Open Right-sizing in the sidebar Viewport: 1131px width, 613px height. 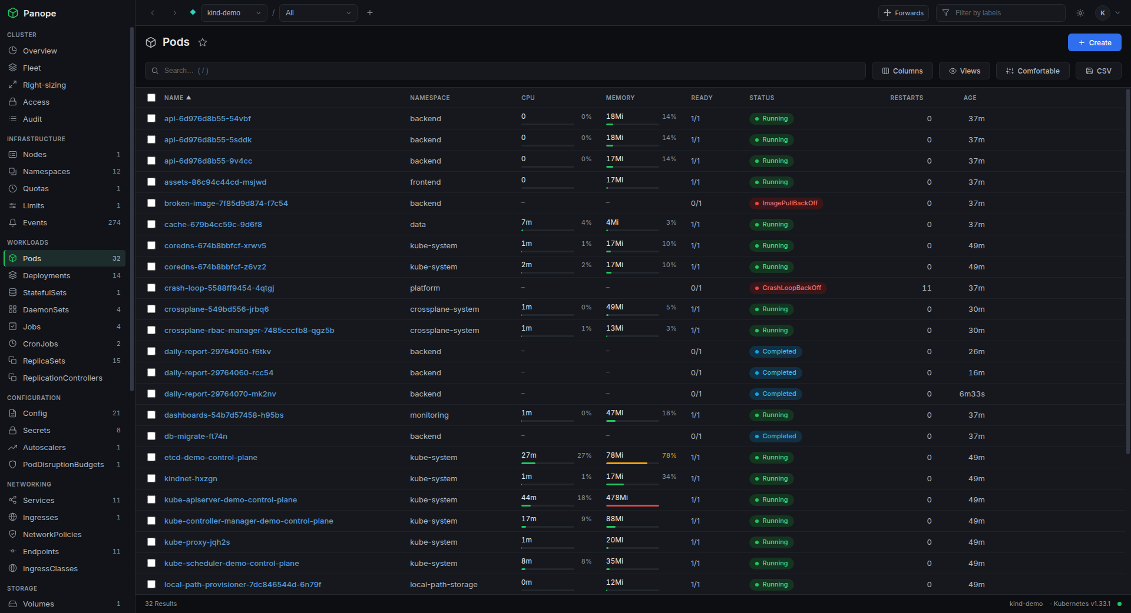tap(65, 85)
